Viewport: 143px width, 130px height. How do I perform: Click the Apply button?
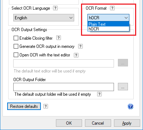tap(127, 123)
